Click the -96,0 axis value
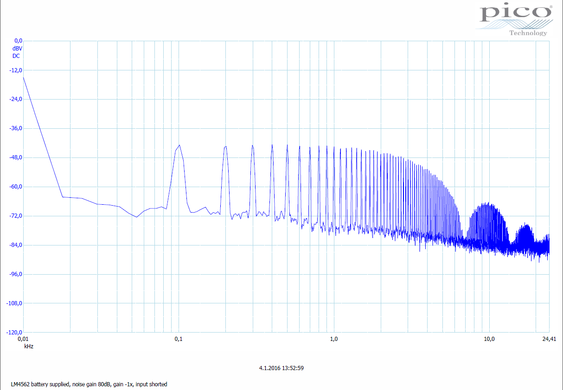Image resolution: width=563 pixels, height=390 pixels. [x=17, y=274]
